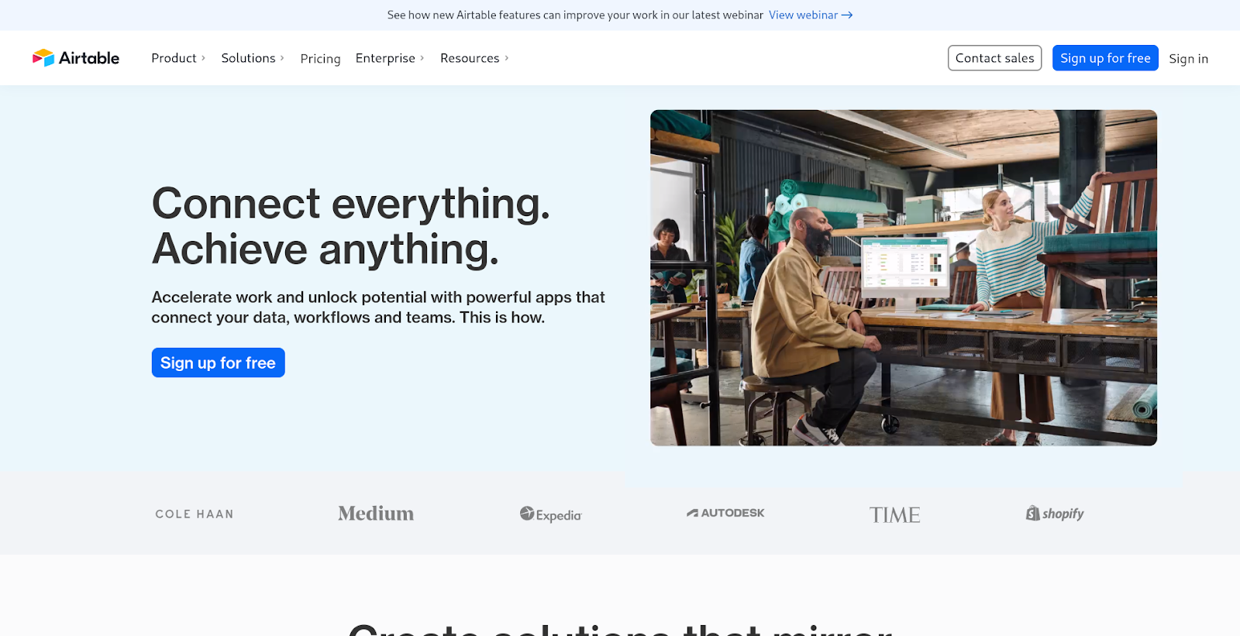
Task: Click the Autodesk logo
Action: click(x=725, y=513)
